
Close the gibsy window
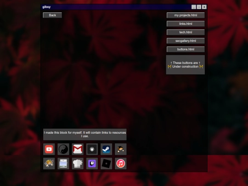(204, 7)
